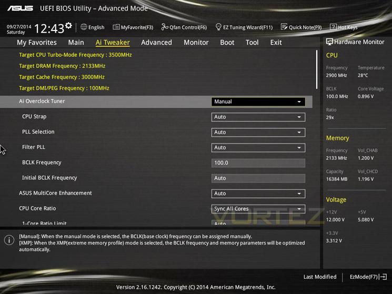The image size is (392, 294).
Task: Click the settings gear beside the clock
Action: [68, 25]
